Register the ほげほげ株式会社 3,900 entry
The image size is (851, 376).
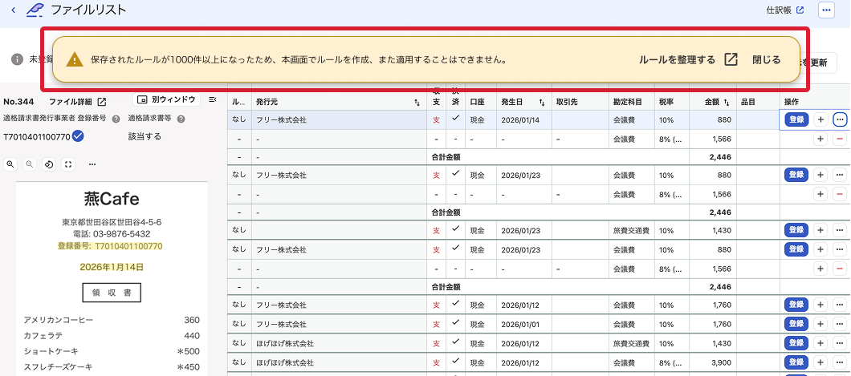[x=796, y=362]
